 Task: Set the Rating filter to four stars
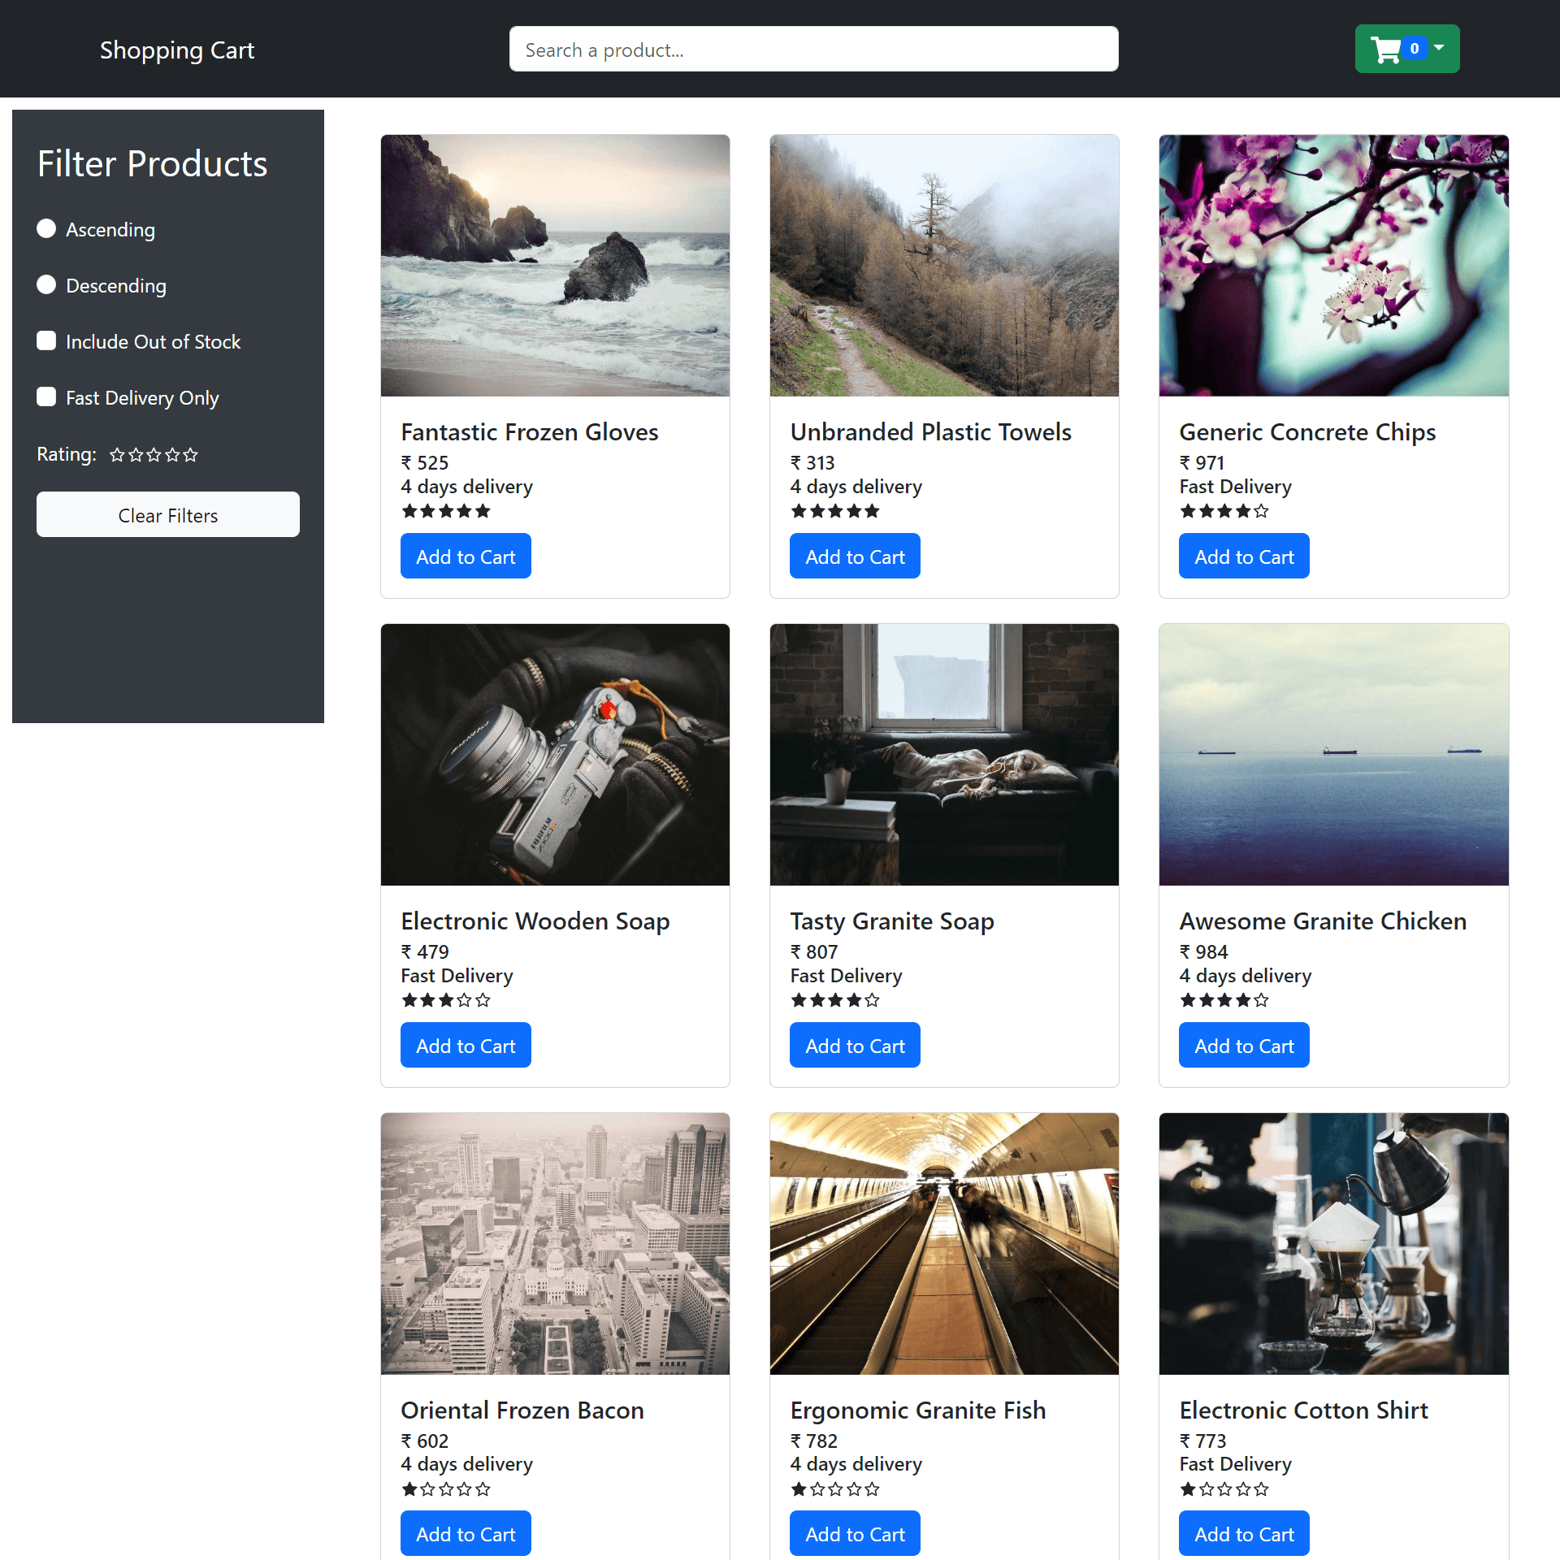172,455
